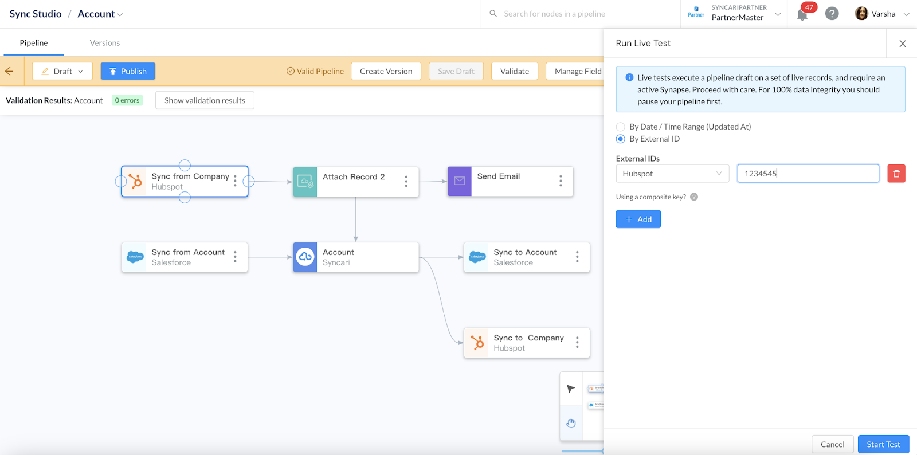
Task: Click the composite key help icon
Action: (694, 197)
